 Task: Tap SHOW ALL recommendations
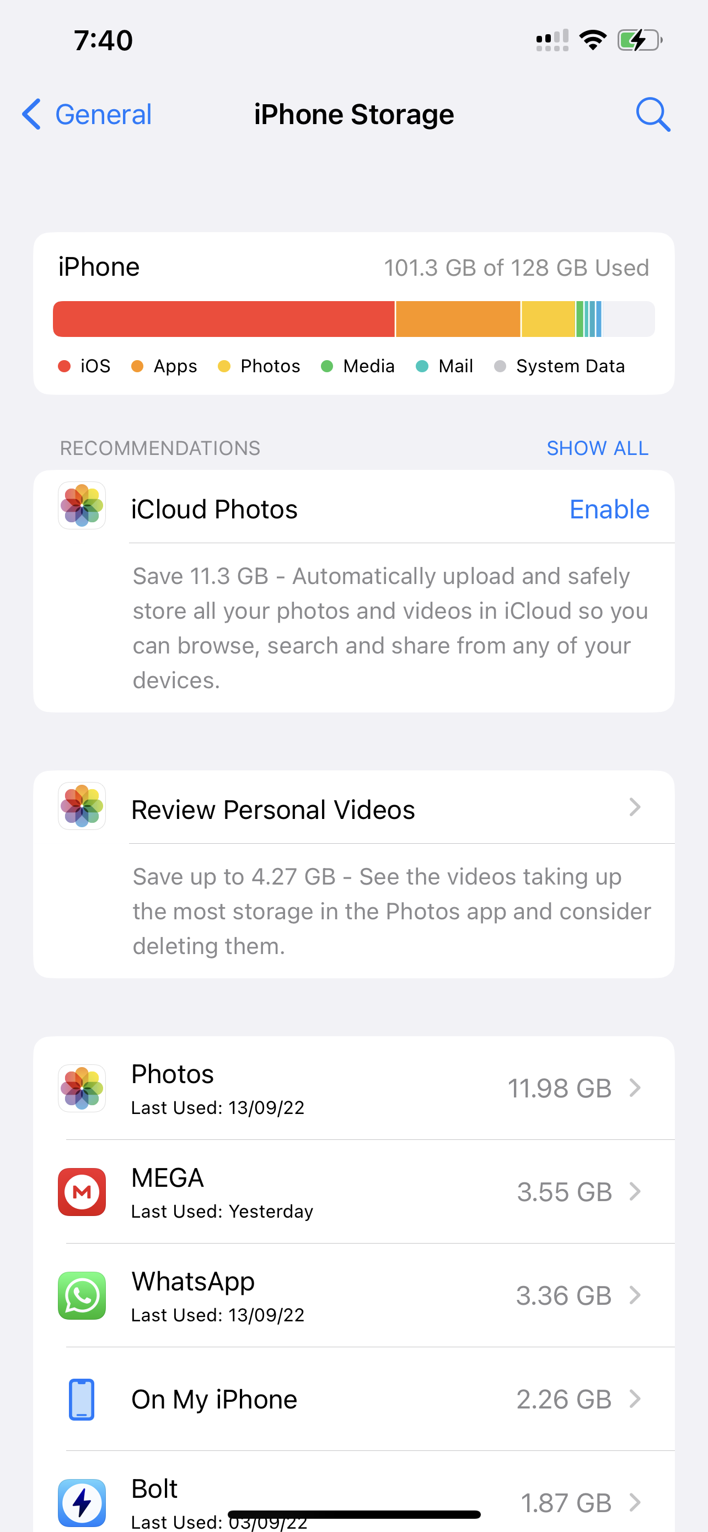(x=597, y=448)
